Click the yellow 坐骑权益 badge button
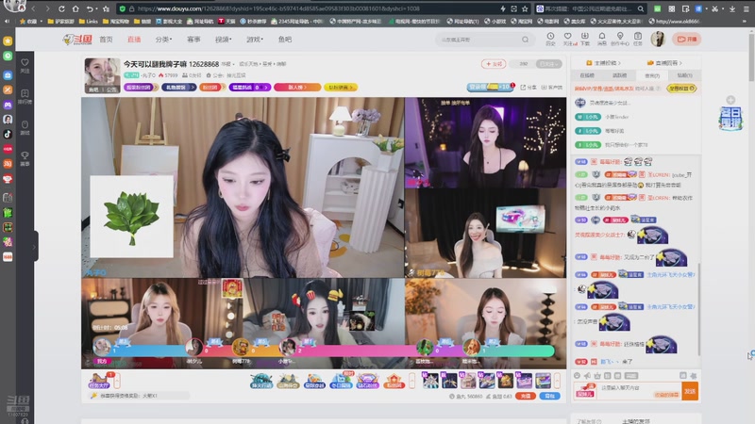 pos(681,89)
